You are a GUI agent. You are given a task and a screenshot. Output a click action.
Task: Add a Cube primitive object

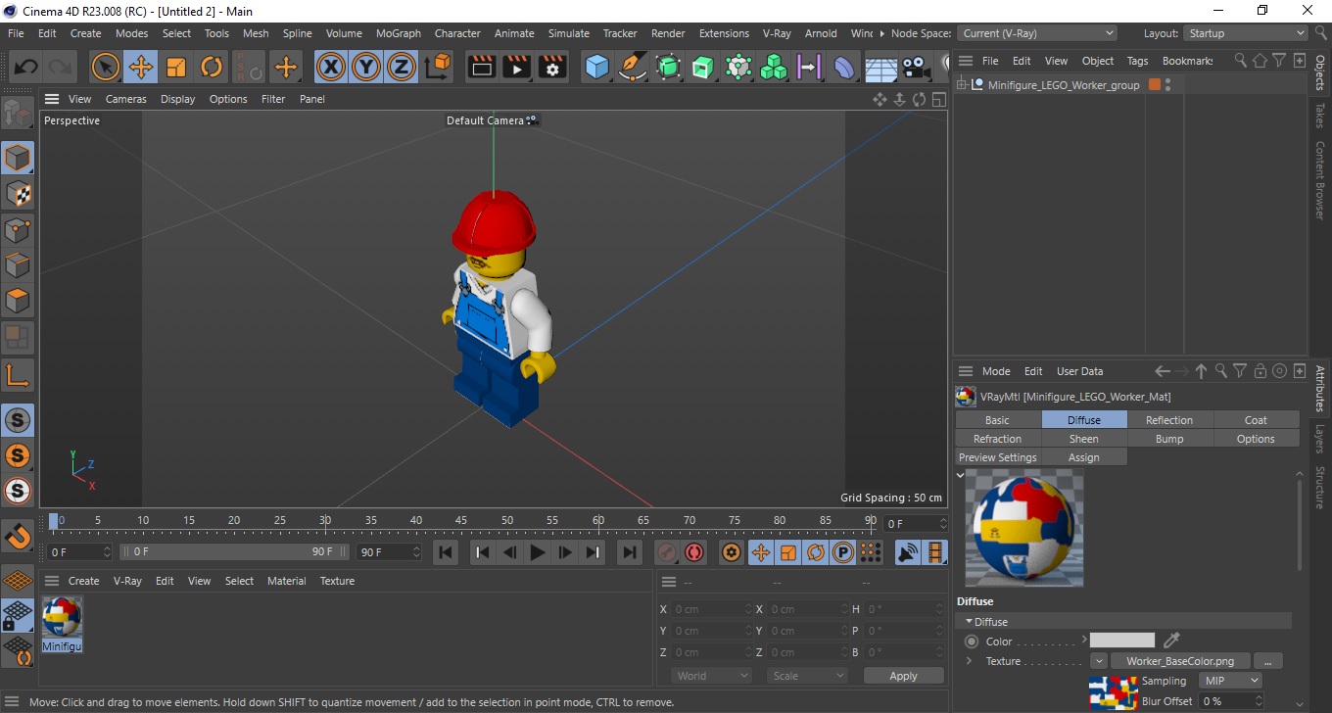click(x=597, y=67)
